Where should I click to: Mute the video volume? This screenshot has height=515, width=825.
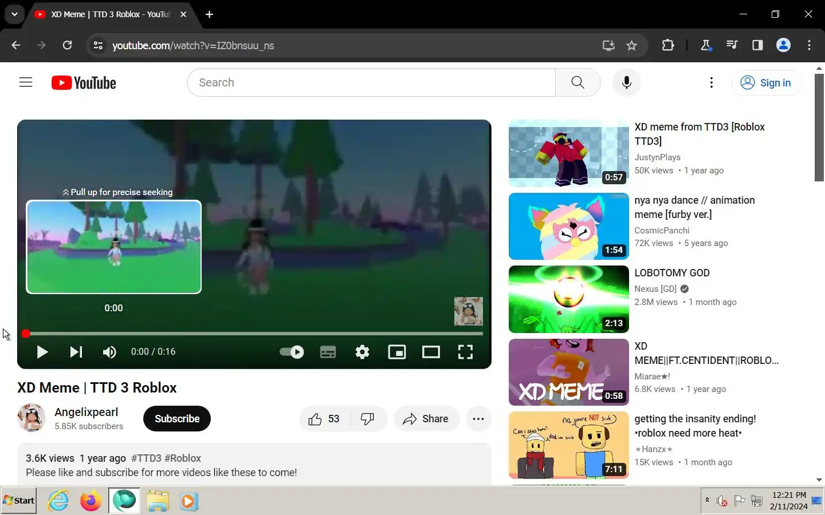coord(109,351)
